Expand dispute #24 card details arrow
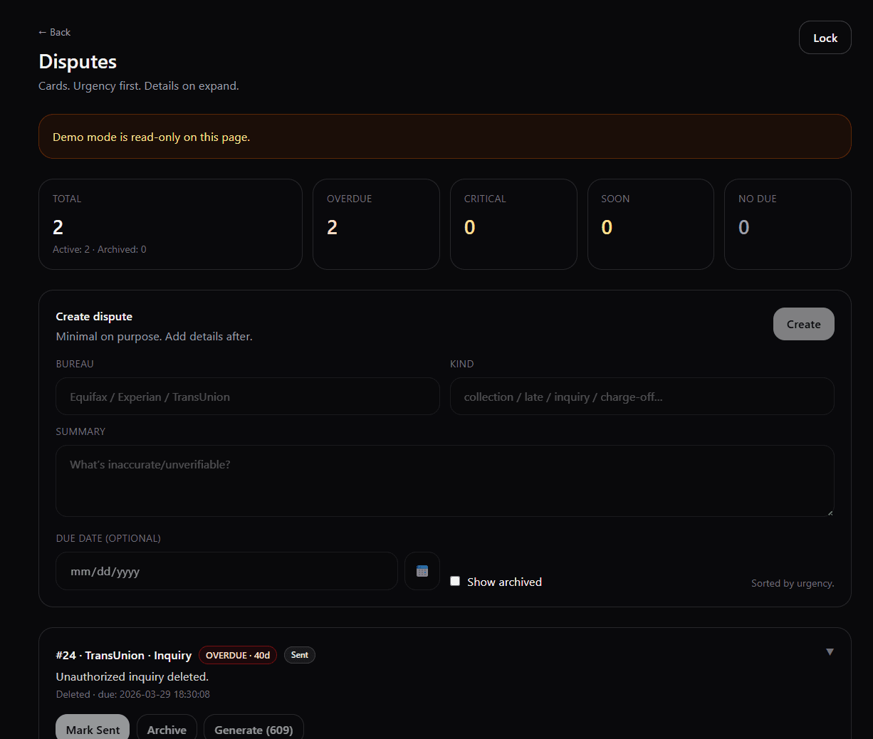Image resolution: width=873 pixels, height=739 pixels. click(830, 652)
